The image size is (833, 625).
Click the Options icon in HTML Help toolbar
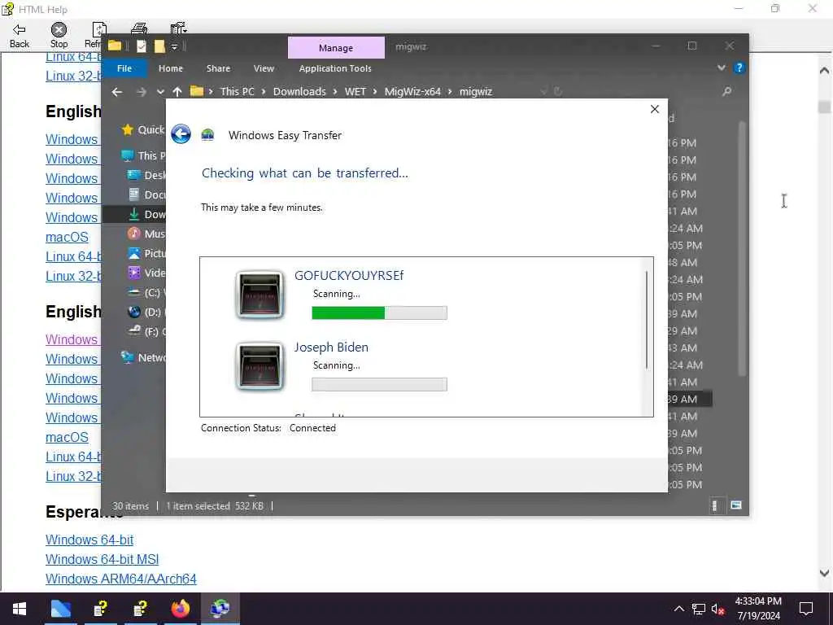tap(178, 28)
